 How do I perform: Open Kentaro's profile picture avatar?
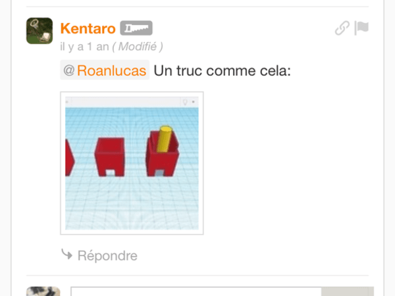[x=39, y=31]
